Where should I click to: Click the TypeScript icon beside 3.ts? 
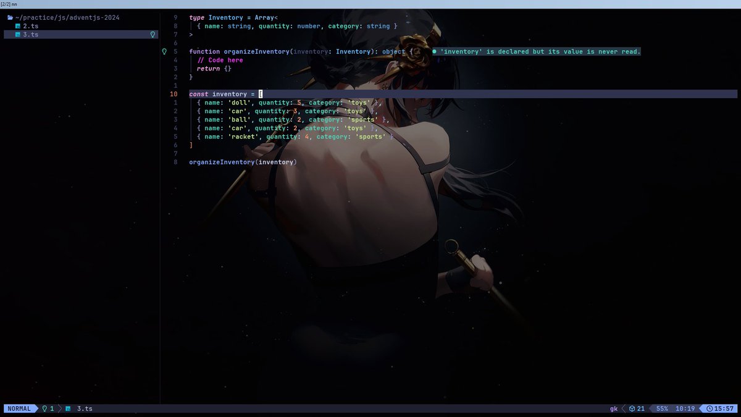18,35
